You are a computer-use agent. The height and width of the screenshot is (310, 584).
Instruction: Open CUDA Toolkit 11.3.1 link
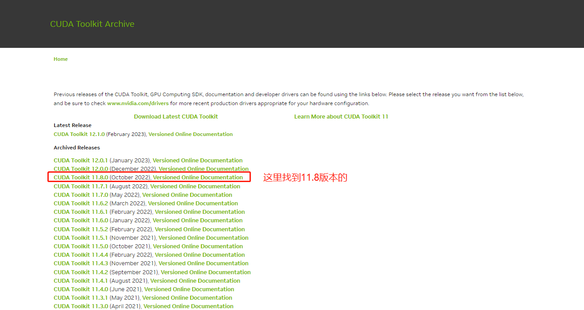(x=80, y=298)
